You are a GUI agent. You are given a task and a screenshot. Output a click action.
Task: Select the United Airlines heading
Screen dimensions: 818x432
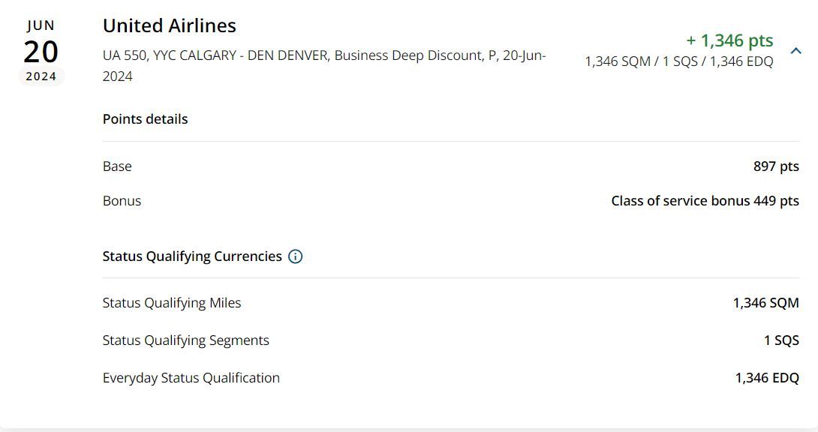170,25
